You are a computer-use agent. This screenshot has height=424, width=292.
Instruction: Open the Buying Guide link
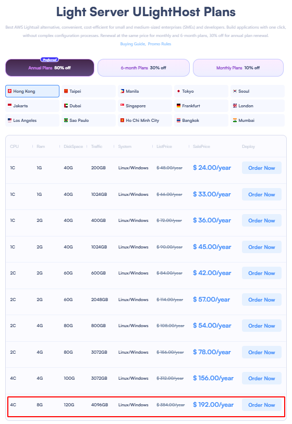[132, 44]
